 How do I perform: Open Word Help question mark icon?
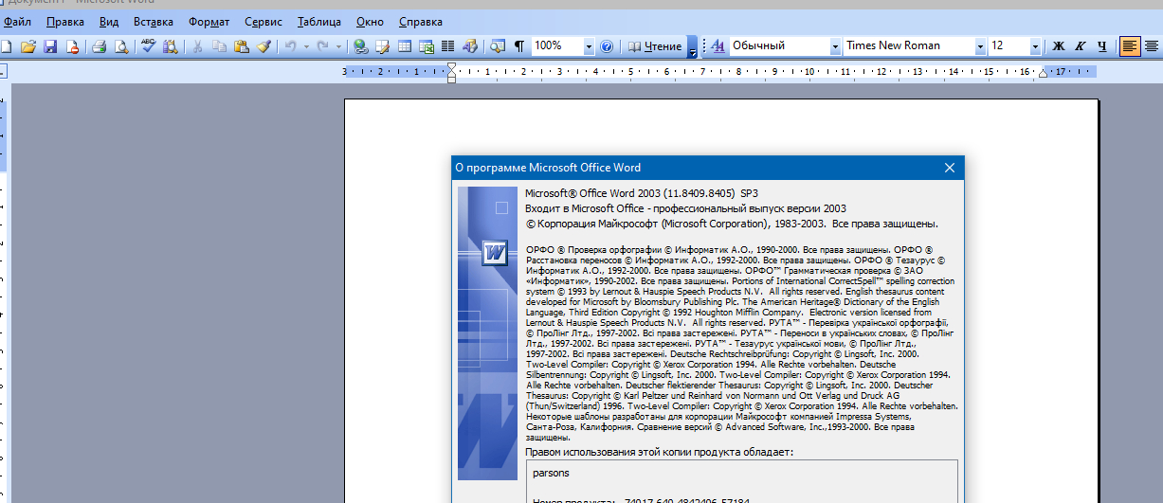[607, 45]
